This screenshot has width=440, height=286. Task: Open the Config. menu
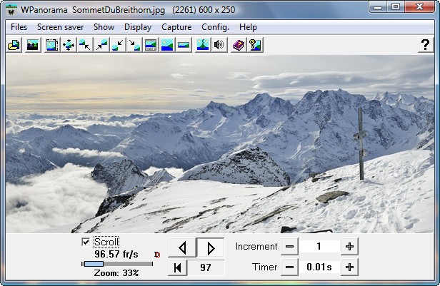pos(215,27)
